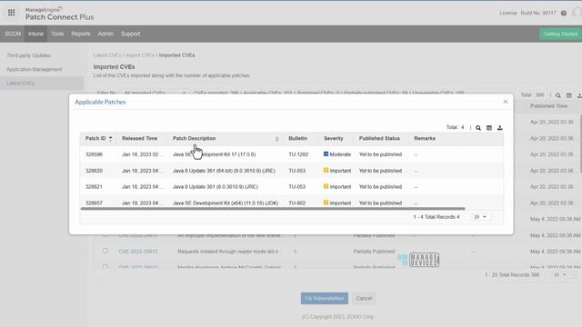Open CVE-2022-29912 link
The height and width of the screenshot is (327, 582).
[x=138, y=252]
